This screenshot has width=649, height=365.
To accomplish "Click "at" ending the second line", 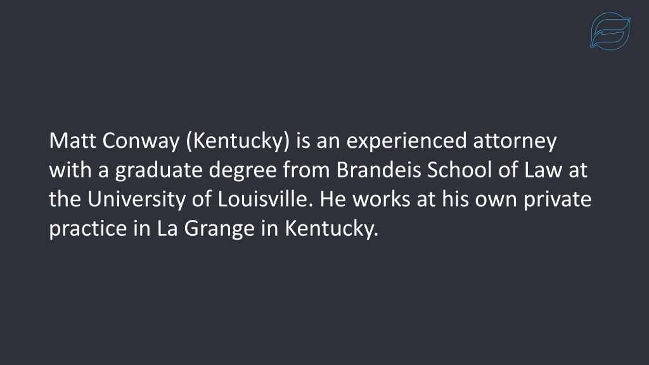I will tap(578, 170).
